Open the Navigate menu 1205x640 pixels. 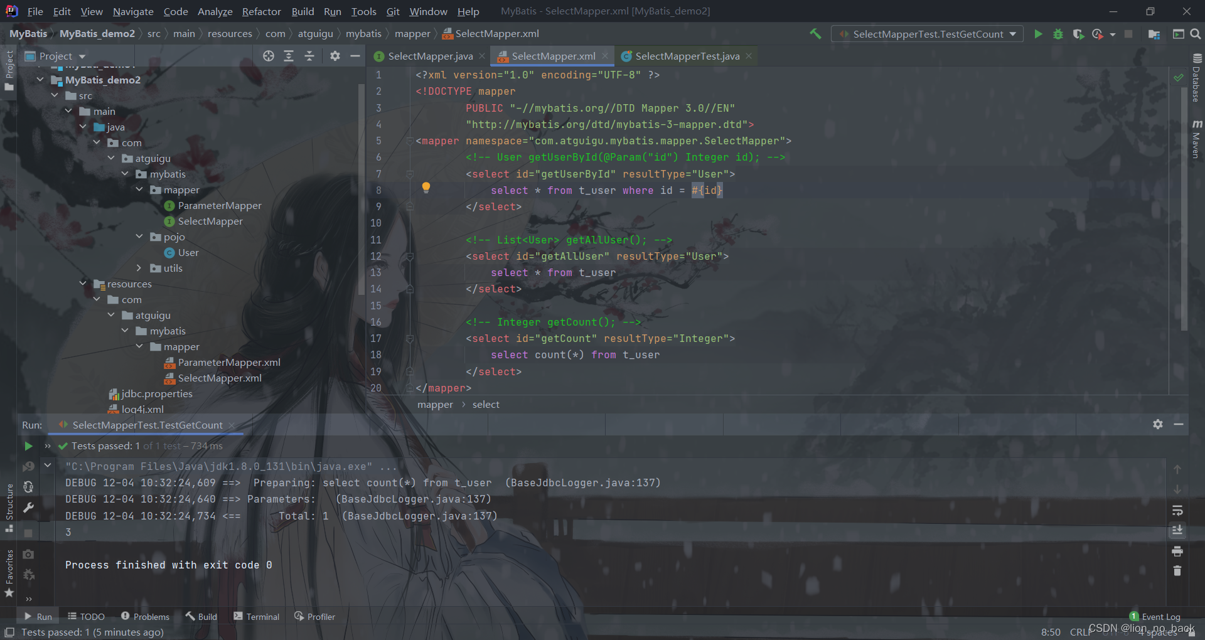(x=133, y=11)
